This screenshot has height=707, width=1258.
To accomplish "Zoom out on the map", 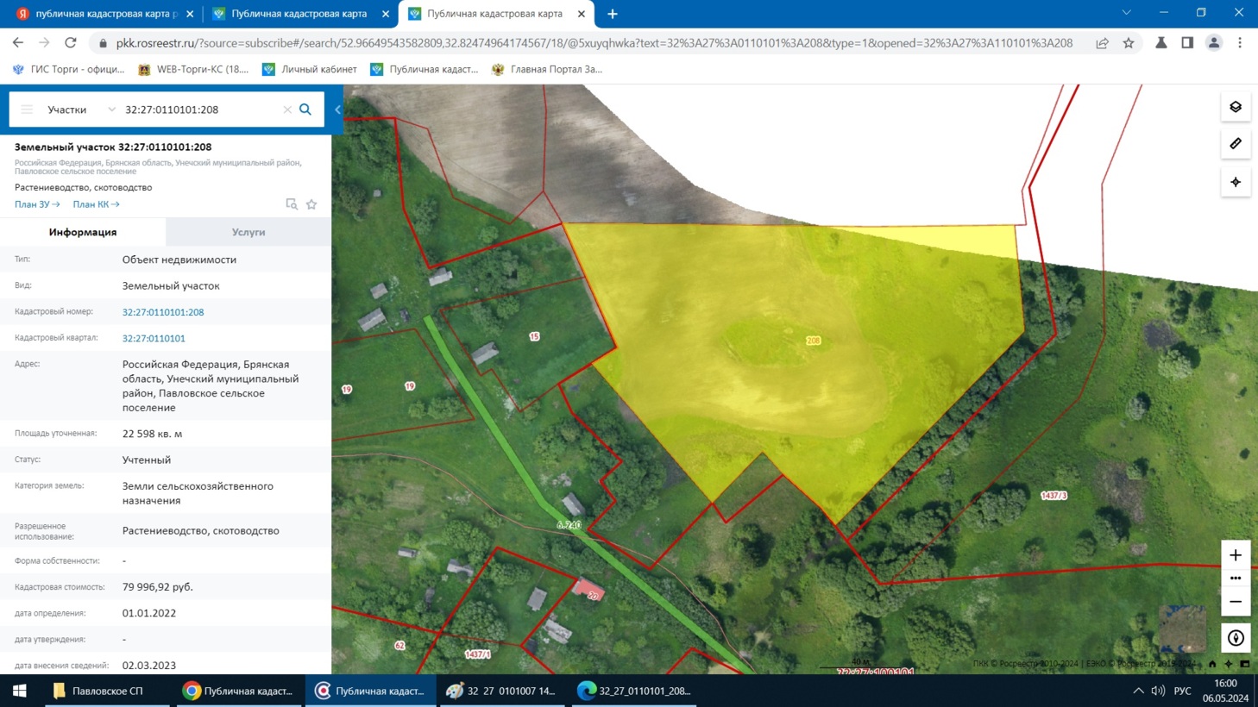I will (1236, 602).
